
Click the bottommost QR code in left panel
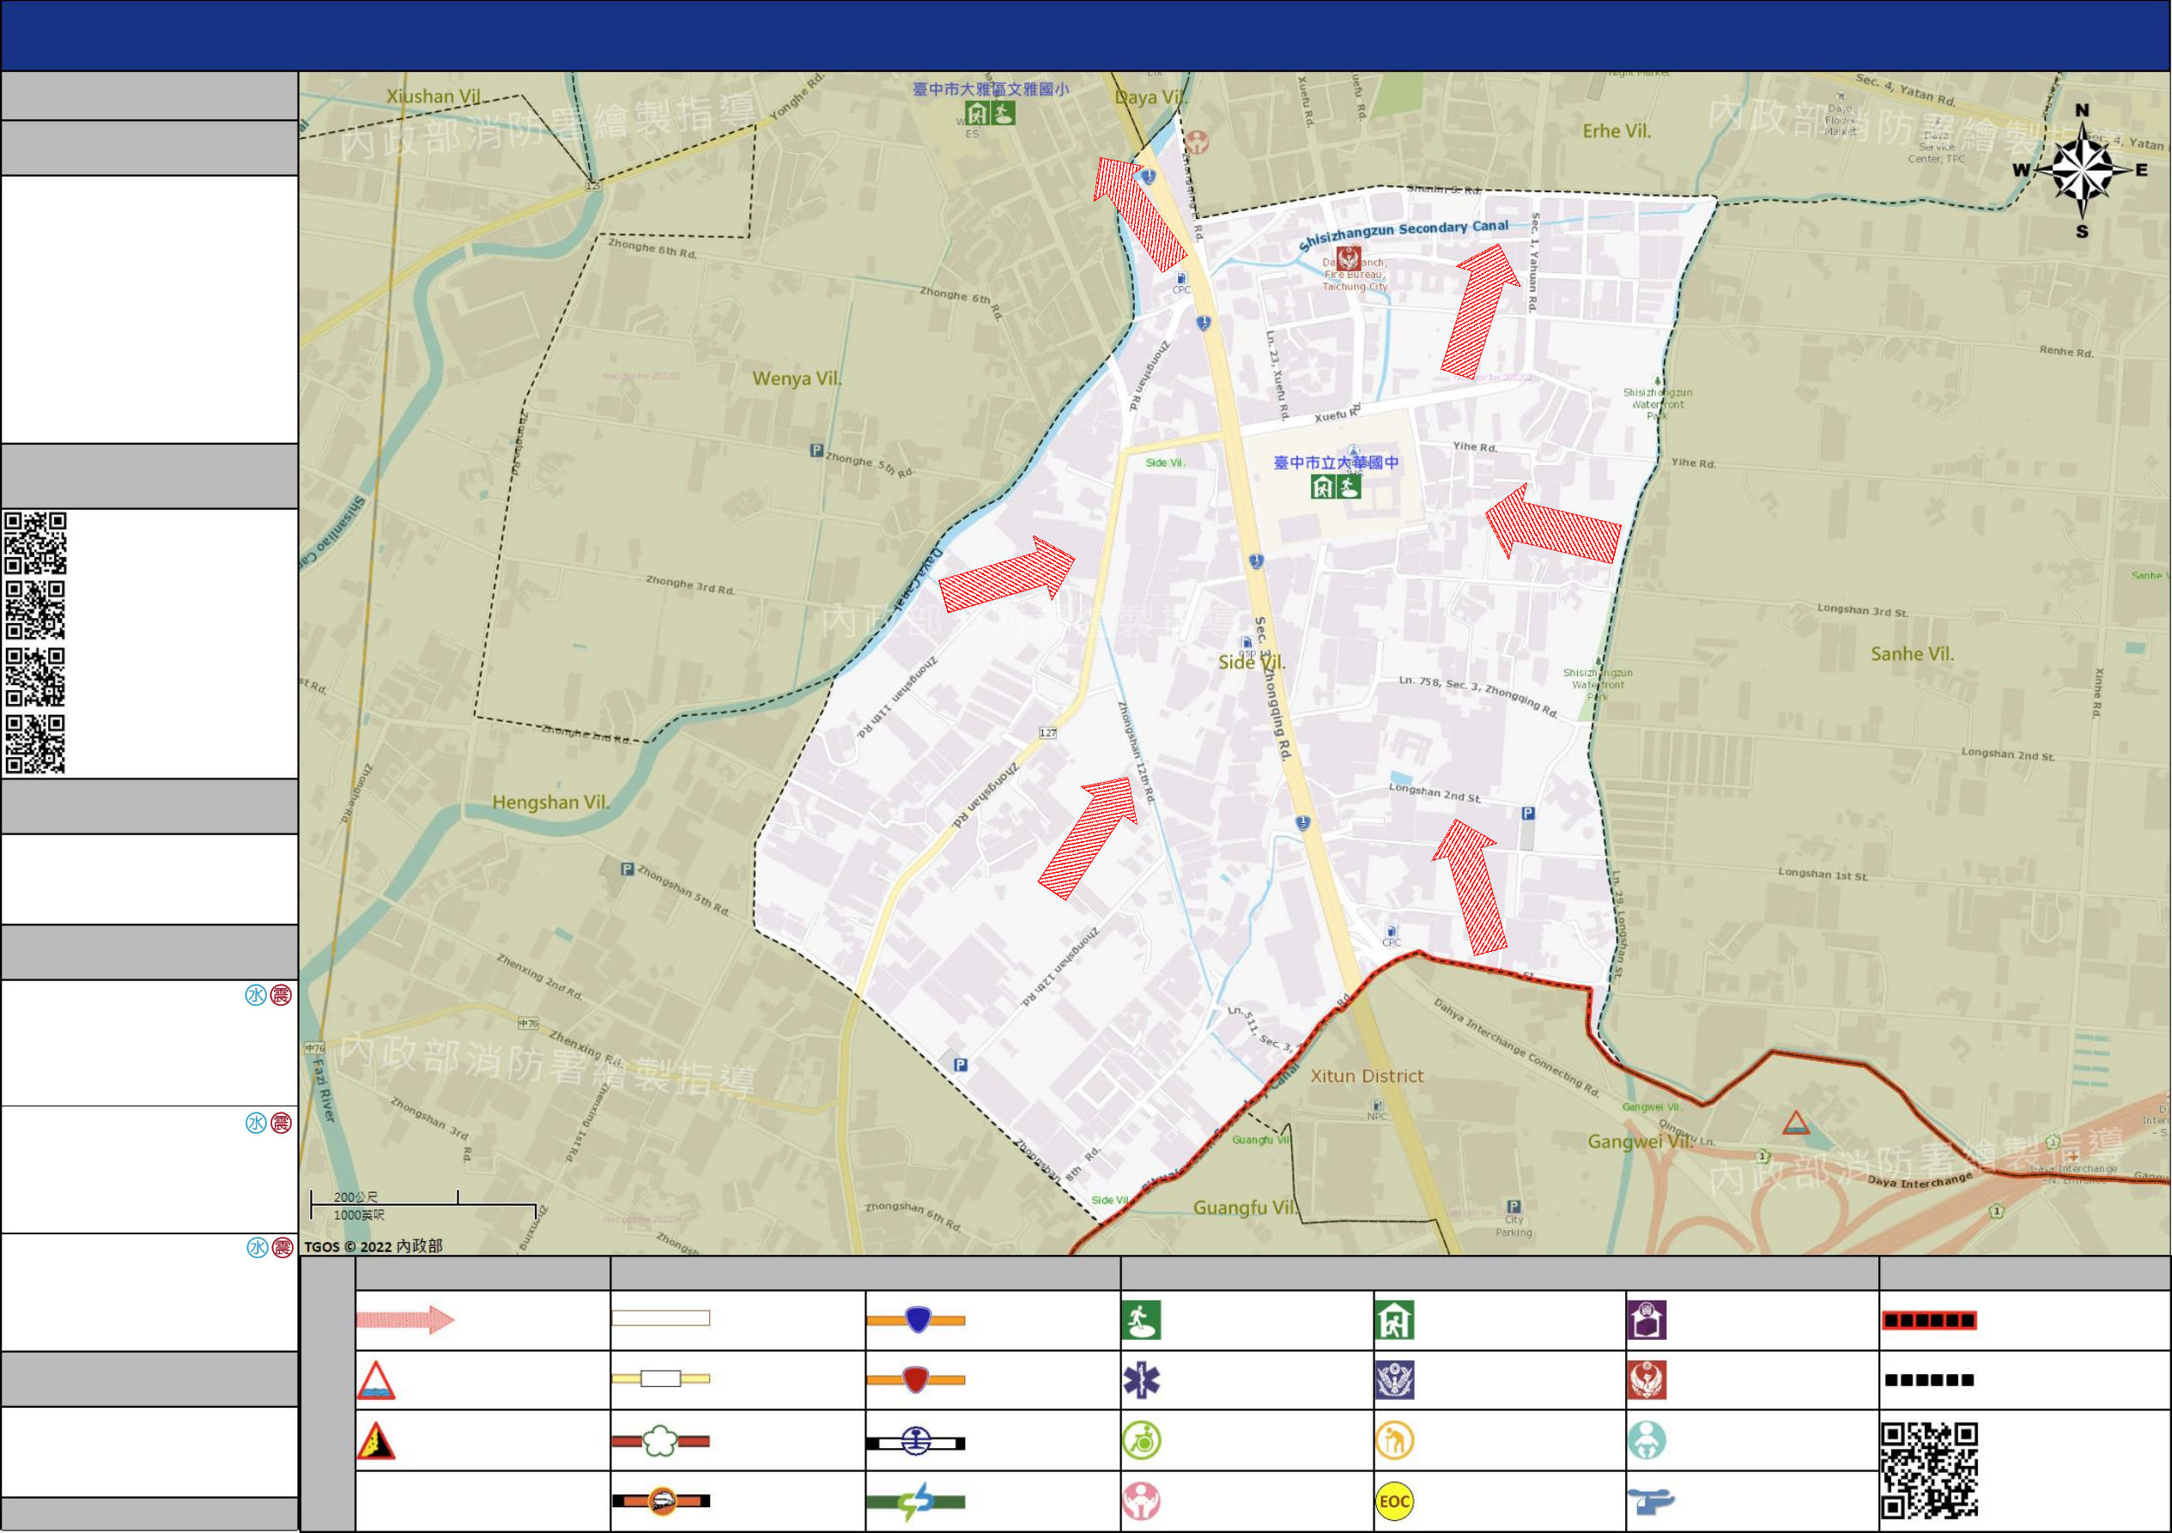pos(36,744)
